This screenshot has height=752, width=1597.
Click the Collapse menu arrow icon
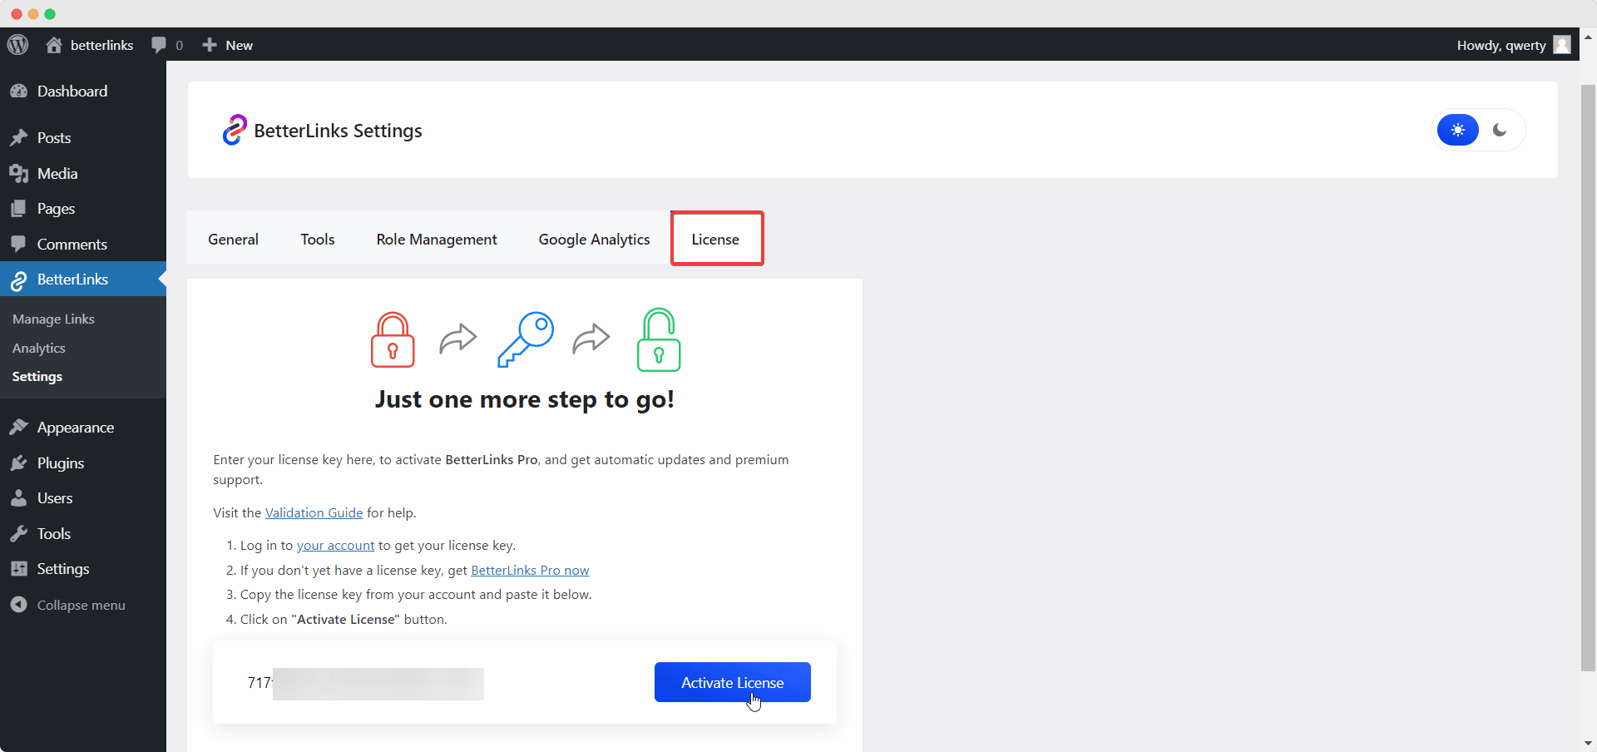tap(19, 605)
